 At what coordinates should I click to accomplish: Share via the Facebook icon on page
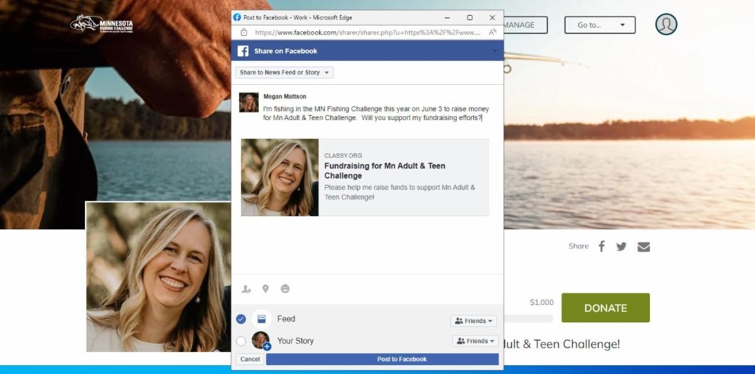[x=601, y=246]
